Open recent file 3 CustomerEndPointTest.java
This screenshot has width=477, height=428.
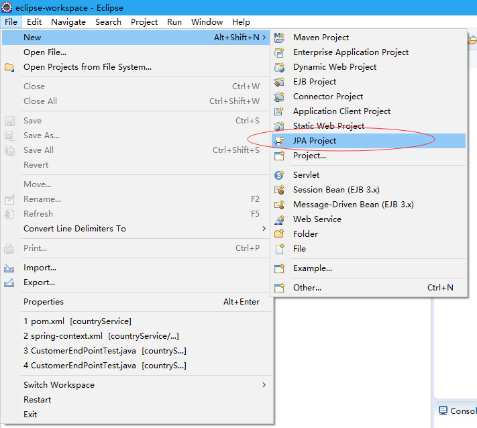coord(136,351)
